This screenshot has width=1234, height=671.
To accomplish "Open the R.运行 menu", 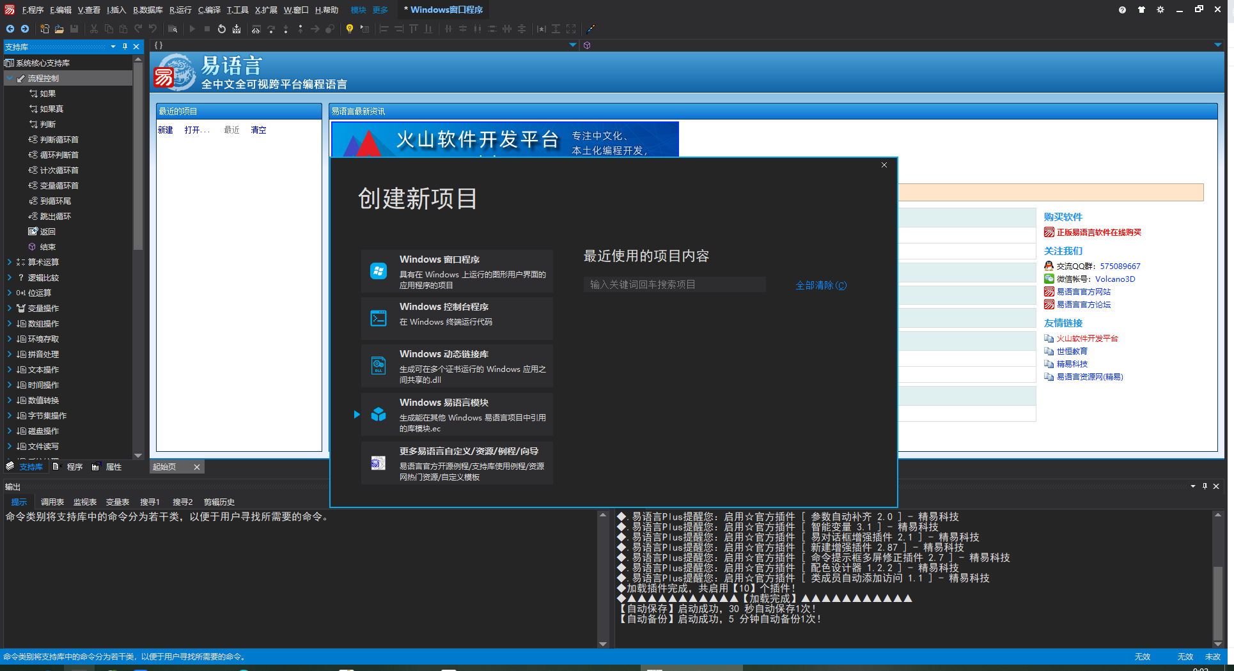I will (180, 10).
